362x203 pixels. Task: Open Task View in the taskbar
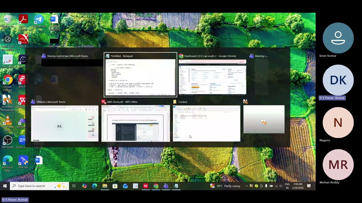(x=74, y=186)
